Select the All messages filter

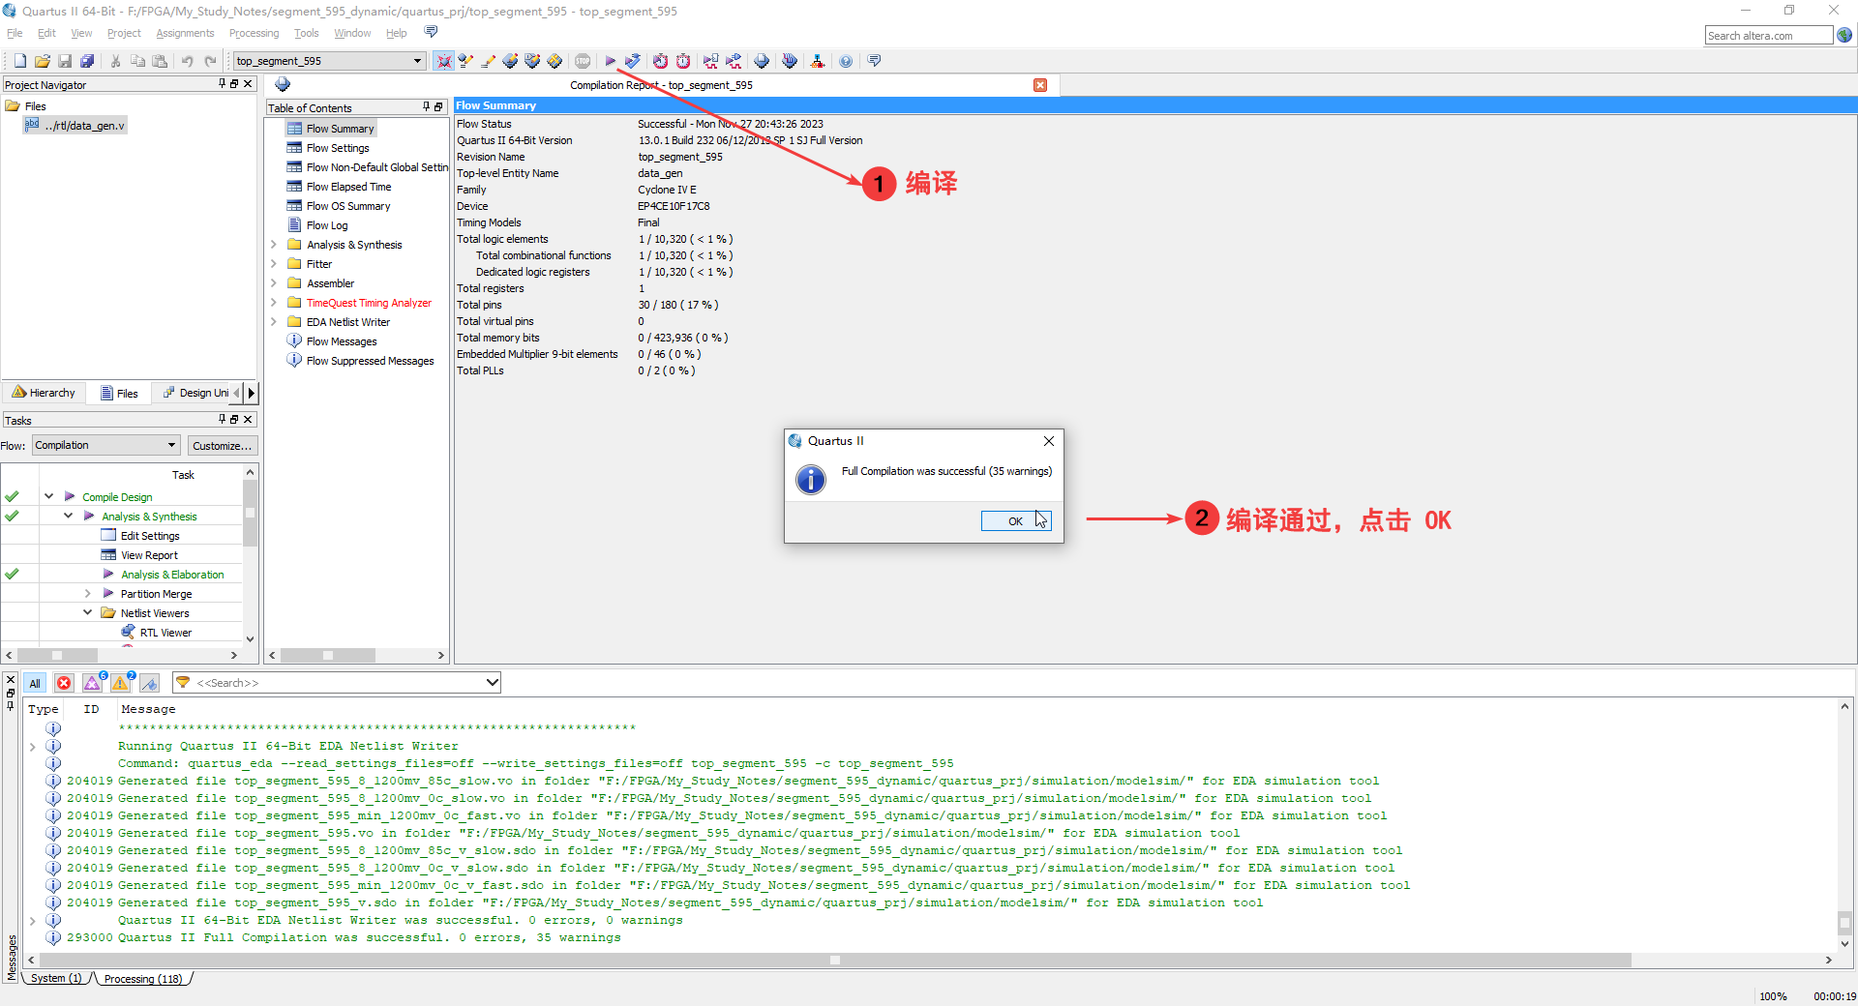(x=35, y=683)
